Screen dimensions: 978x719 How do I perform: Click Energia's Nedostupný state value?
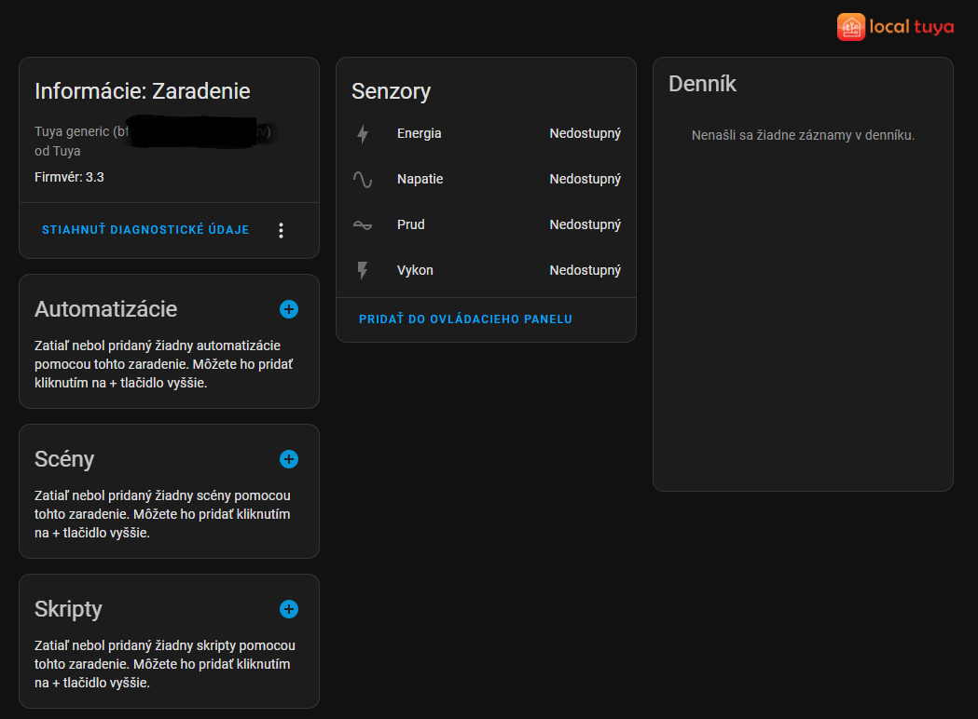[x=585, y=134]
